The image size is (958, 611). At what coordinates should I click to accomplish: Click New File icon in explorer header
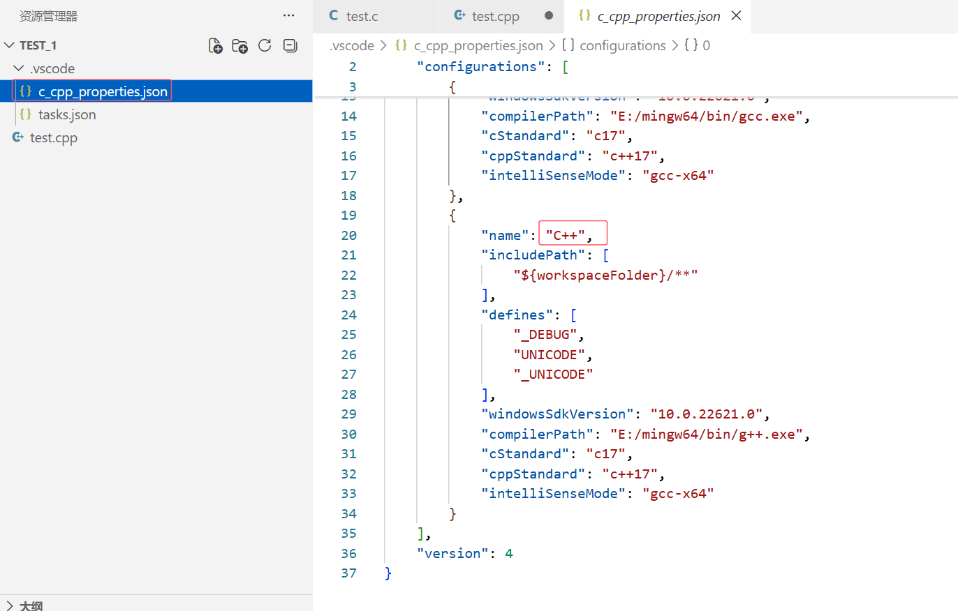tap(216, 46)
